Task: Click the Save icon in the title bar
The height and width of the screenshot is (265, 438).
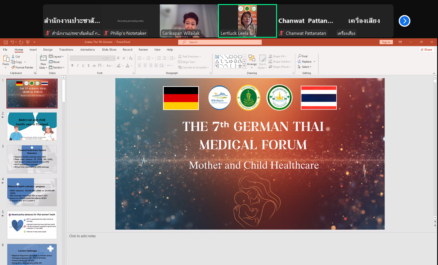Action: [x=6, y=42]
